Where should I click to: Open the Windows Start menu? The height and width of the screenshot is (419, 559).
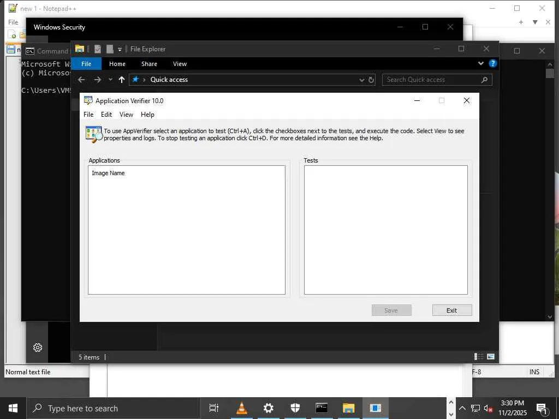[13, 408]
